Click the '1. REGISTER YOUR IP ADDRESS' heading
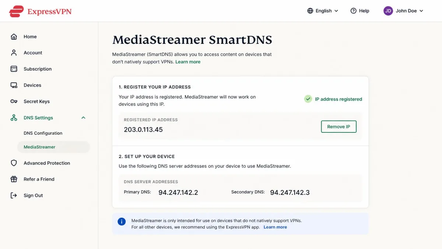Screen dimensions: 442x249 point(155,87)
